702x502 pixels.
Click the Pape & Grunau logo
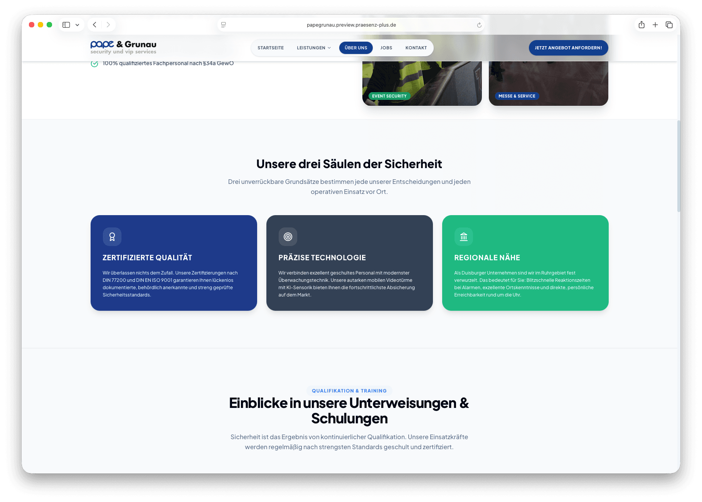123,47
